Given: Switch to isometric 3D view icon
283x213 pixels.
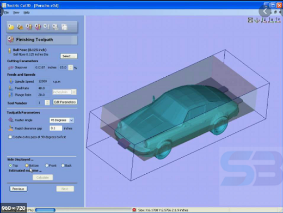Looking at the screenshot, I should [257, 20].
